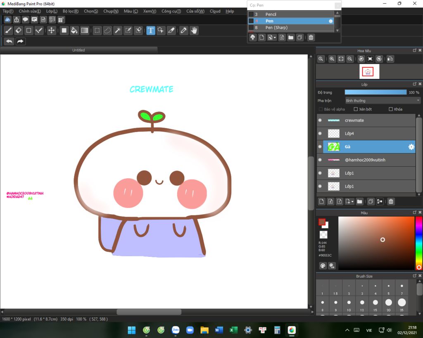
Task: Click the brush list scroll down arrow
Action: (x=337, y=31)
